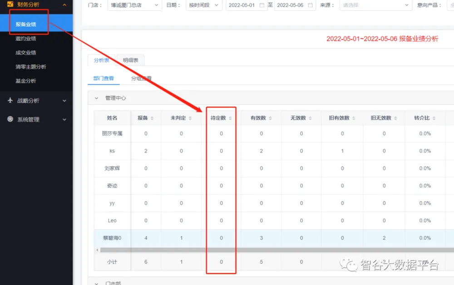Viewport: 454px width, 285px height.
Task: Sort table by 转介比 column arrows
Action: click(x=434, y=118)
